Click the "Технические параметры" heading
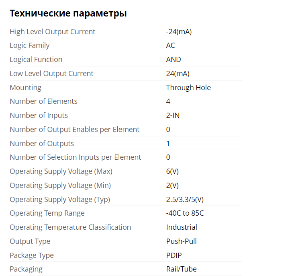This screenshot has width=290, height=276. click(68, 13)
